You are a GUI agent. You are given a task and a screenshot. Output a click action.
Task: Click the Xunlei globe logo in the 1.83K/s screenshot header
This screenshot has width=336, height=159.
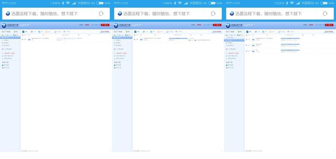pyautogui.click(x=4, y=25)
